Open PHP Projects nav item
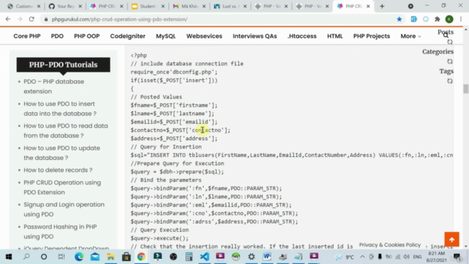The width and height of the screenshot is (469, 264). (x=372, y=36)
